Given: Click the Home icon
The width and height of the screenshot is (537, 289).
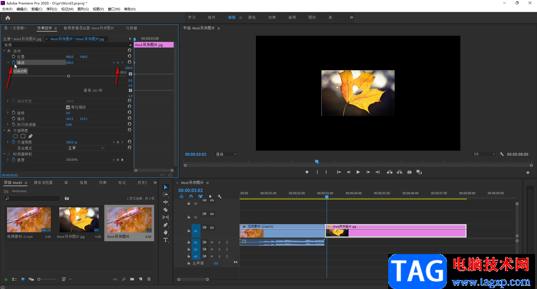Looking at the screenshot, I should pyautogui.click(x=8, y=18).
